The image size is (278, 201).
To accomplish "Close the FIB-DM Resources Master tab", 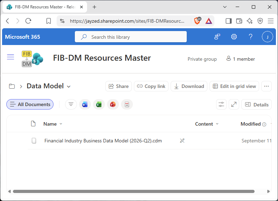I will (81, 7).
